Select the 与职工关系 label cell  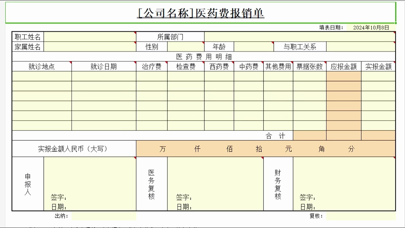pyautogui.click(x=300, y=47)
